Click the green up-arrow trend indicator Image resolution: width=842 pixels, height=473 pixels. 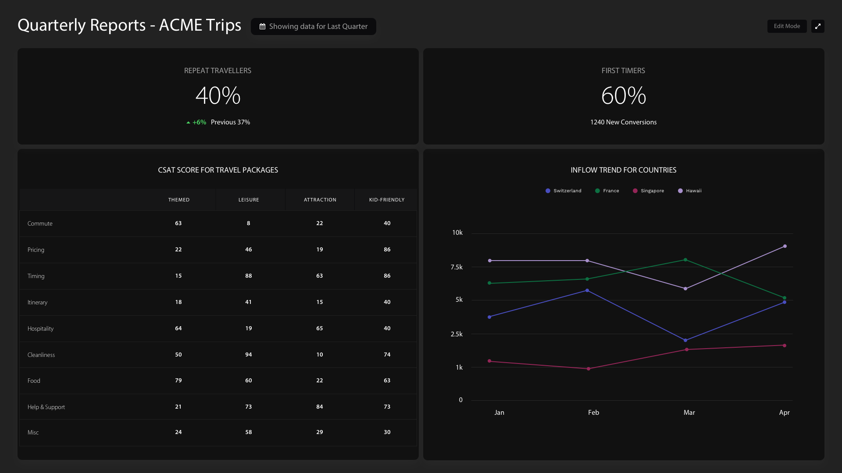point(188,123)
